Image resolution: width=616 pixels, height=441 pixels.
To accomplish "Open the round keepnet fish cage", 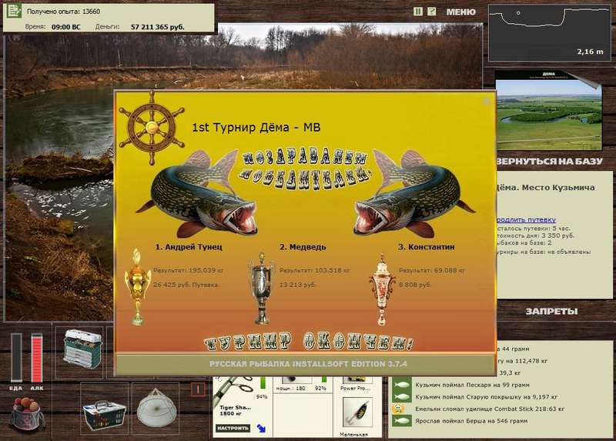I will click(x=156, y=409).
